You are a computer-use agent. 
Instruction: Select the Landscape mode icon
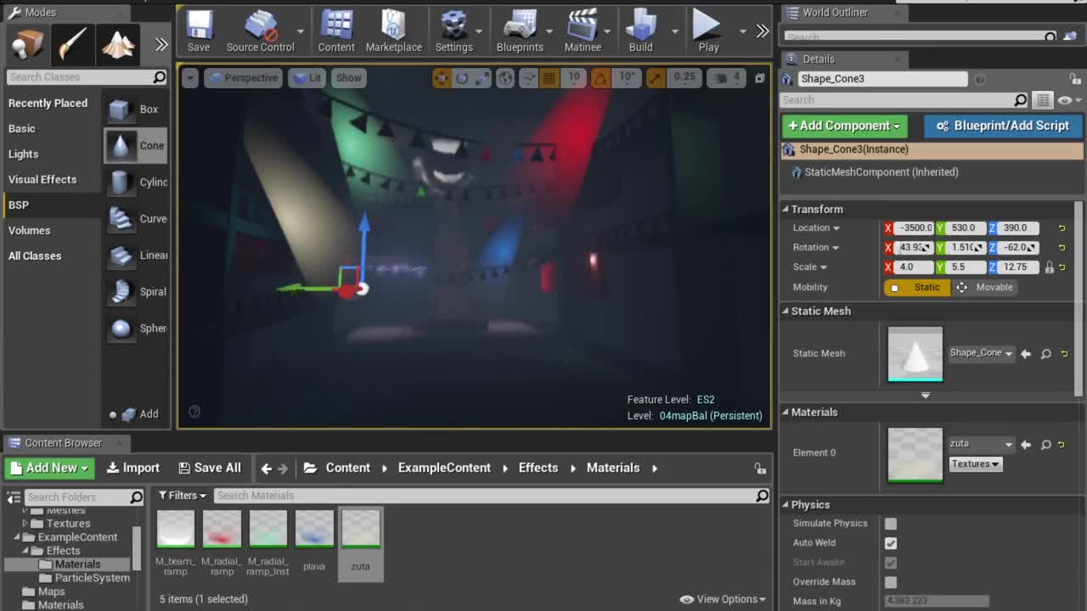[x=117, y=44]
